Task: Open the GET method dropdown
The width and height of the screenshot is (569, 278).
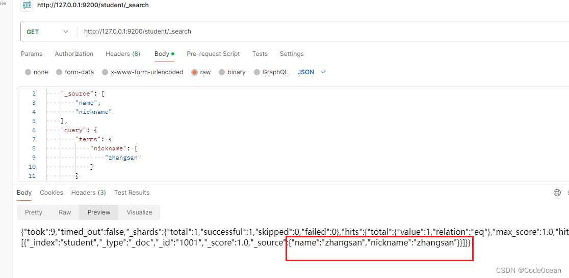Action: pyautogui.click(x=47, y=32)
